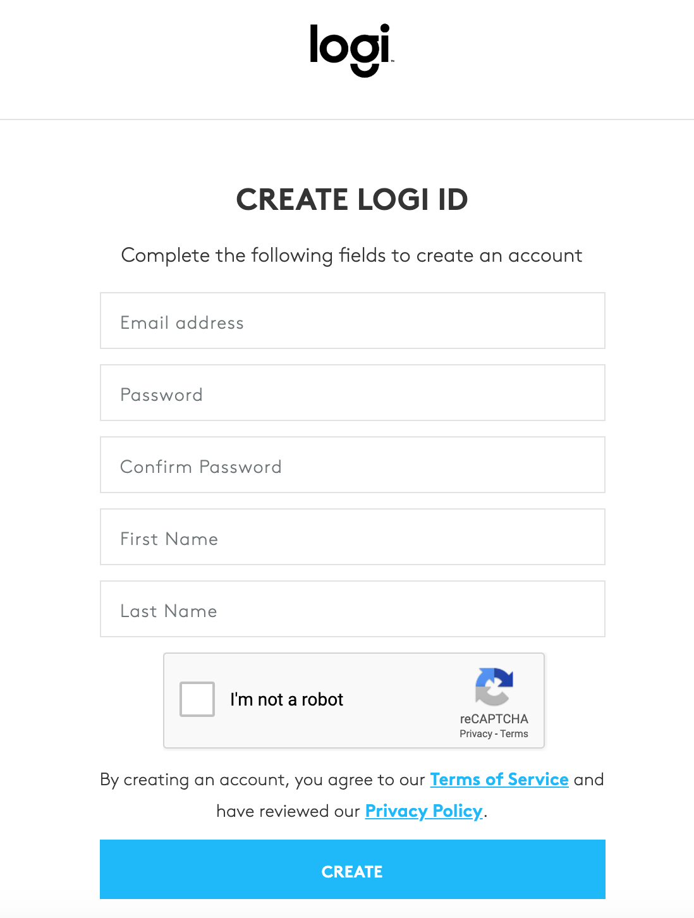Screen dimensions: 694x918
Task: Click the Logi logo at top
Action: click(x=351, y=51)
